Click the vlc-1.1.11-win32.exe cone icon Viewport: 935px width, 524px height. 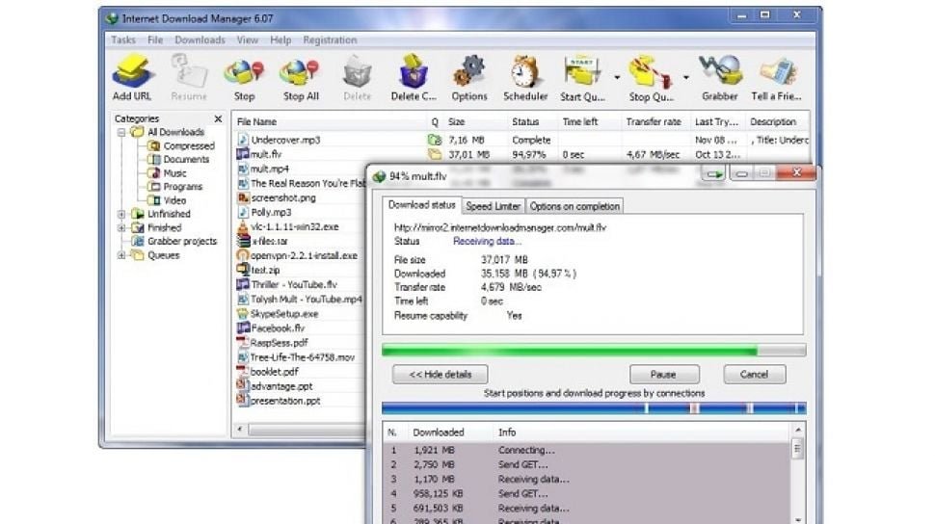pyautogui.click(x=242, y=226)
